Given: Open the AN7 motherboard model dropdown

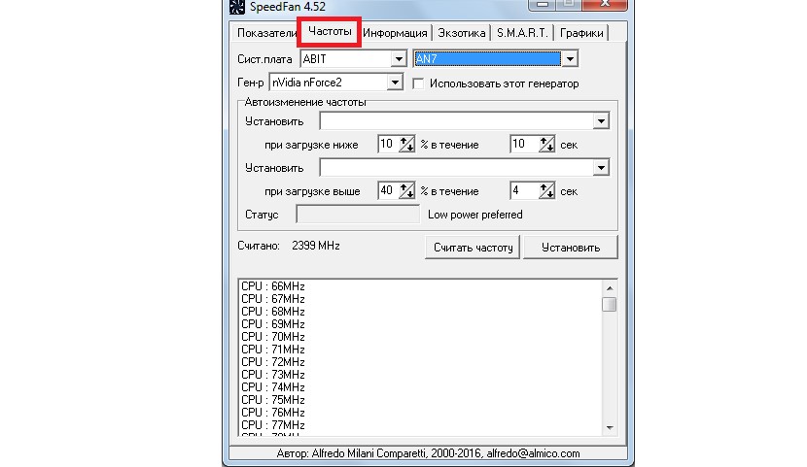Looking at the screenshot, I should (x=570, y=59).
